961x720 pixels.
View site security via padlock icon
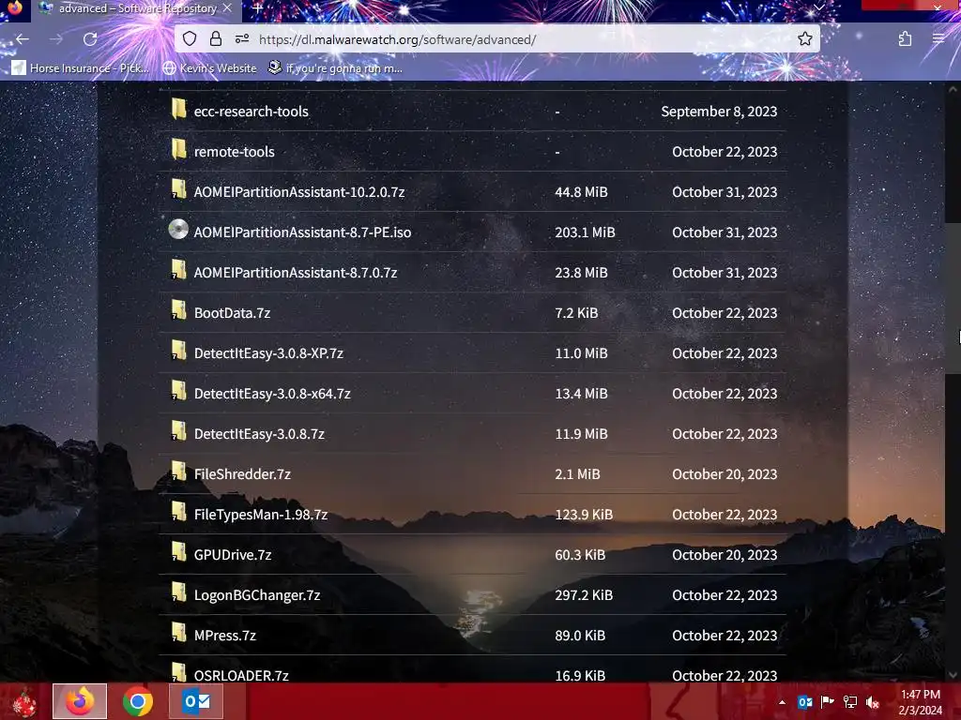(215, 39)
